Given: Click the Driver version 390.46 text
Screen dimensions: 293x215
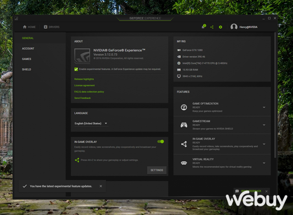Looking at the screenshot, I should point(194,57).
